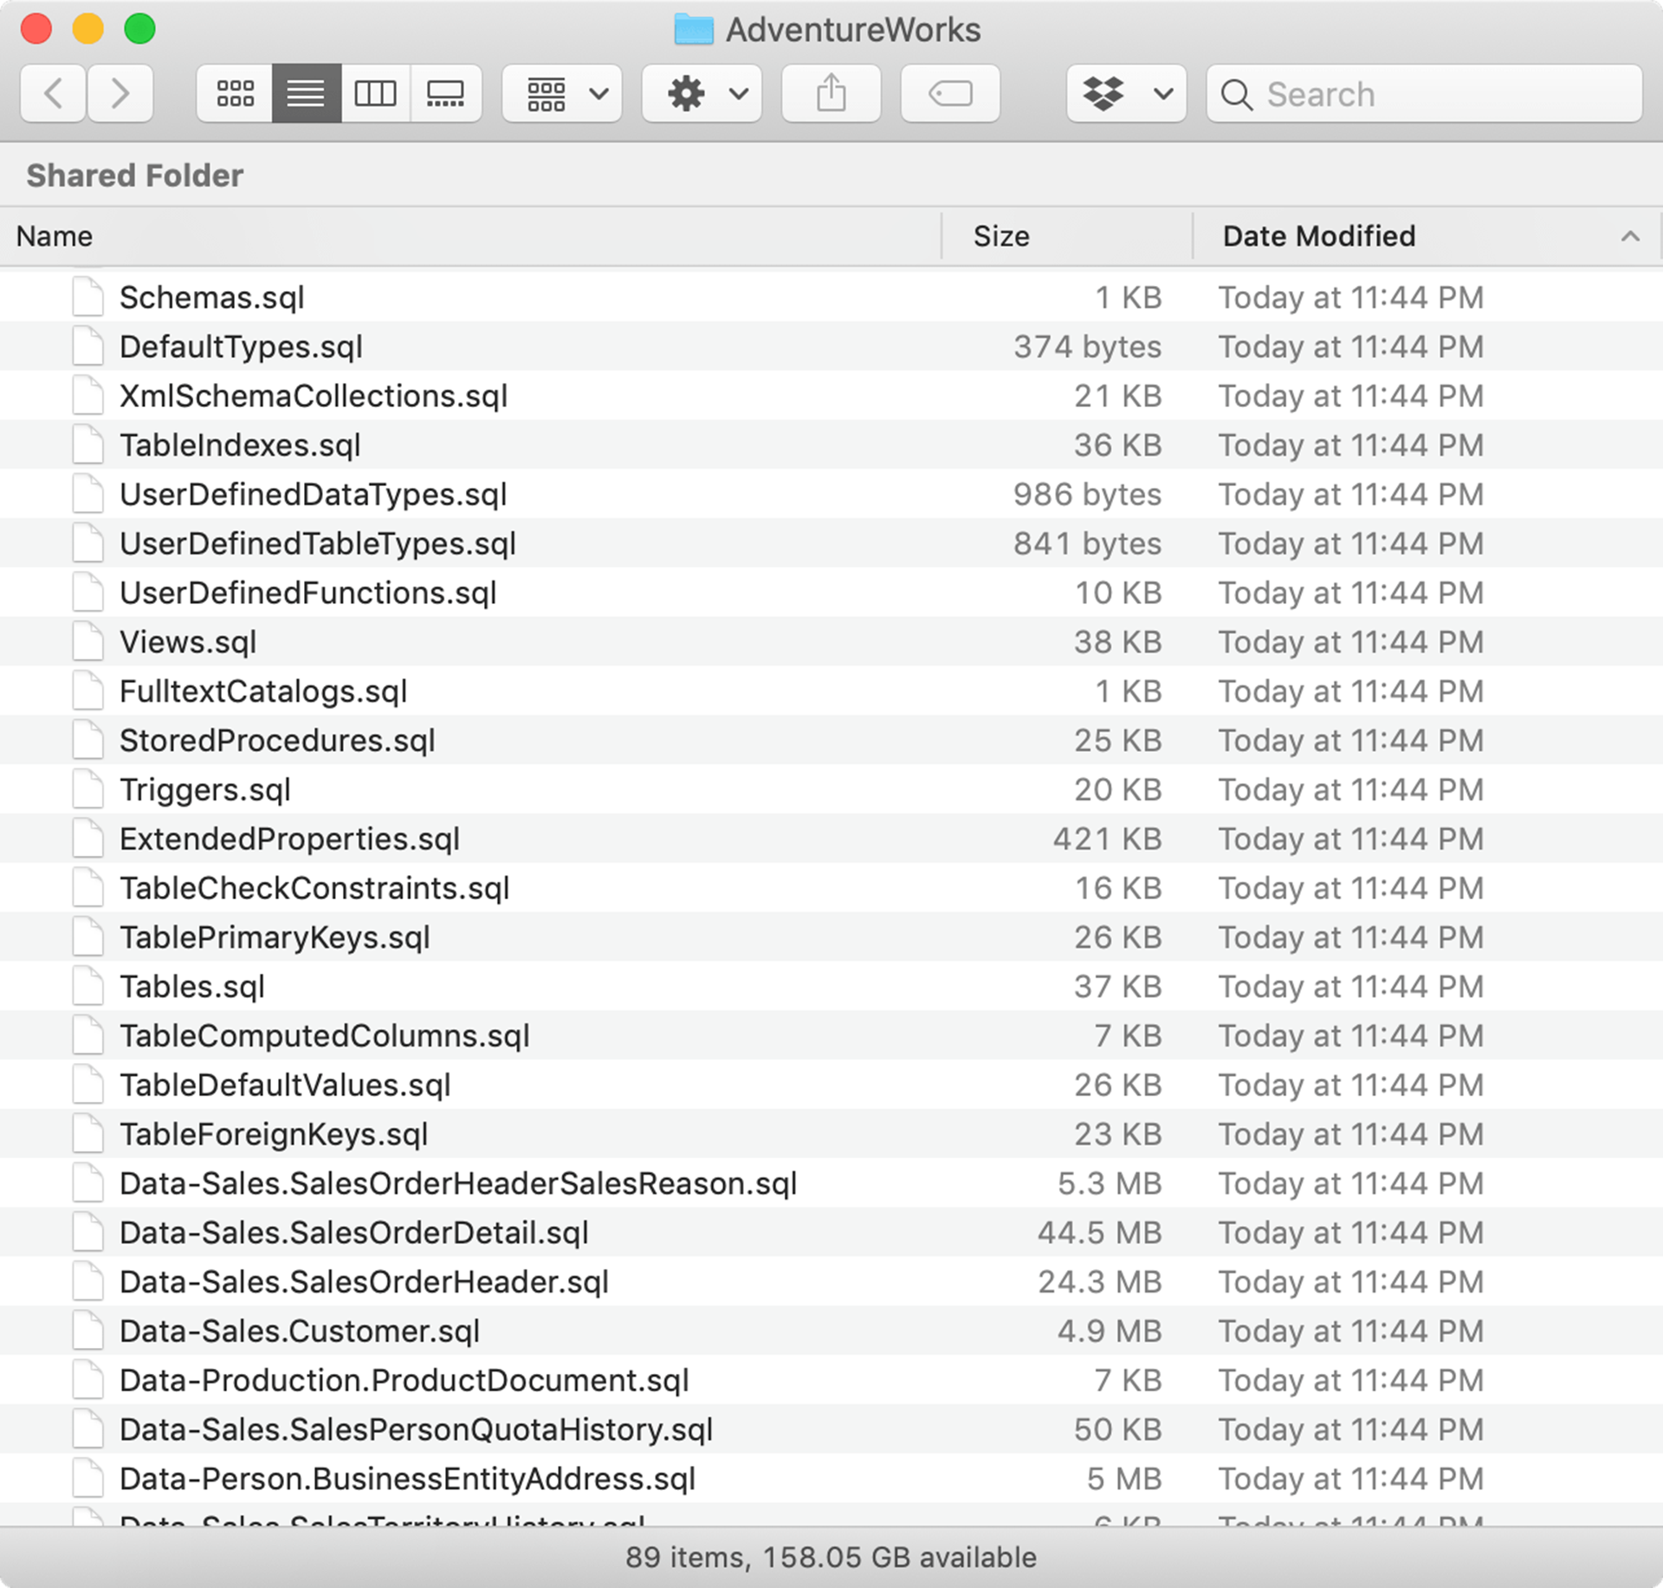Open the action gear dropdown menu

702,94
